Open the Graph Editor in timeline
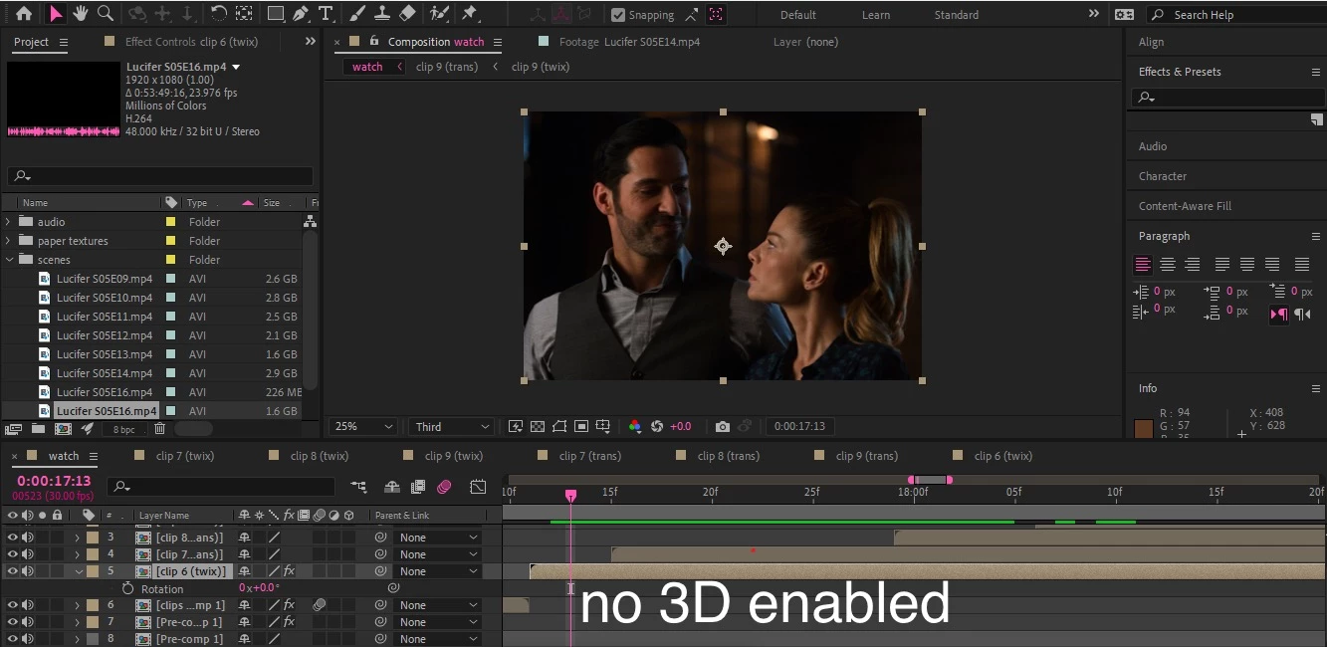This screenshot has width=1327, height=647. coord(478,487)
